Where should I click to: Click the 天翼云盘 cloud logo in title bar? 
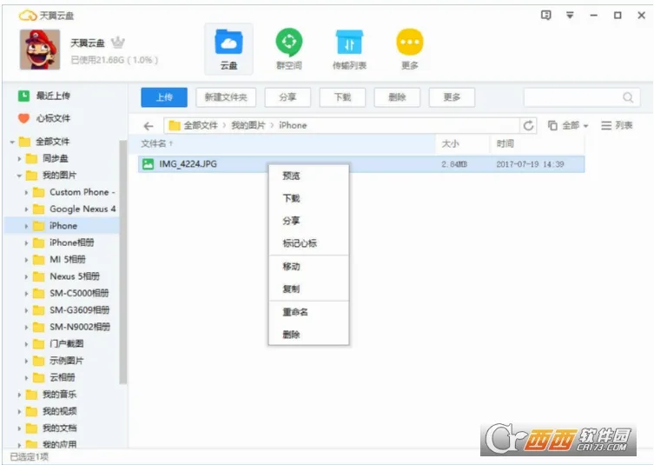[x=28, y=16]
